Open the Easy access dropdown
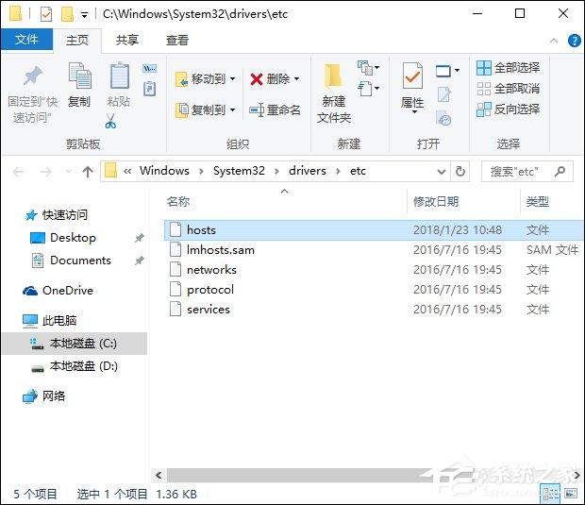585x505 pixels. click(x=368, y=89)
